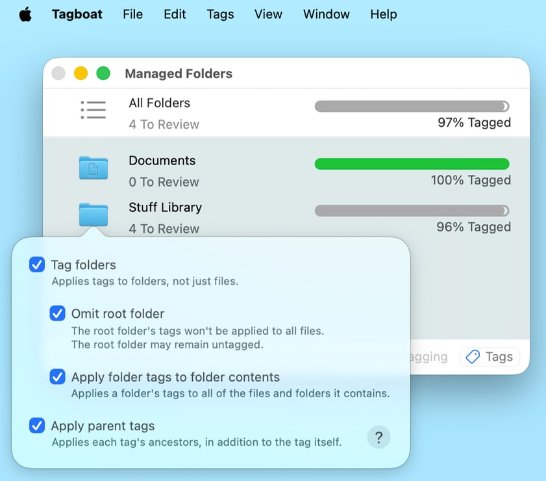Image resolution: width=546 pixels, height=481 pixels.
Task: Click the Apple menu icon
Action: pos(25,14)
